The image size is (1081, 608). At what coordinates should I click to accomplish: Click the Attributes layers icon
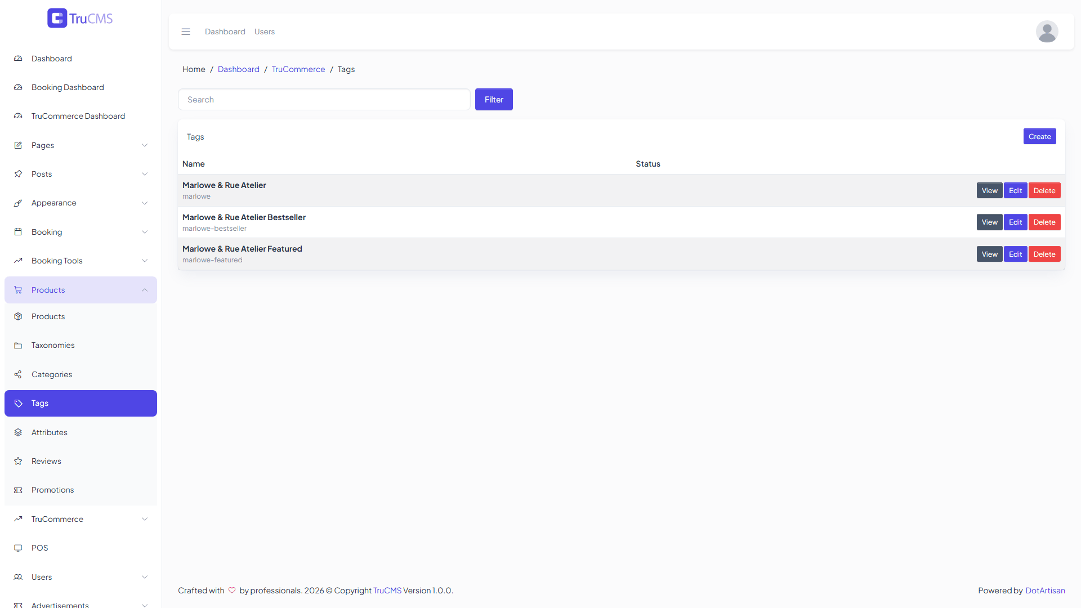(18, 432)
